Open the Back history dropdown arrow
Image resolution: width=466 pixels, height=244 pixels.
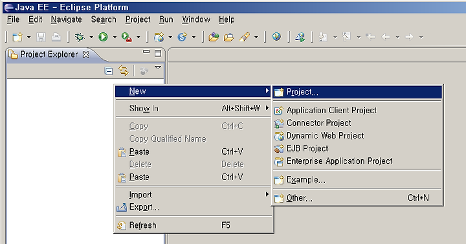point(397,38)
